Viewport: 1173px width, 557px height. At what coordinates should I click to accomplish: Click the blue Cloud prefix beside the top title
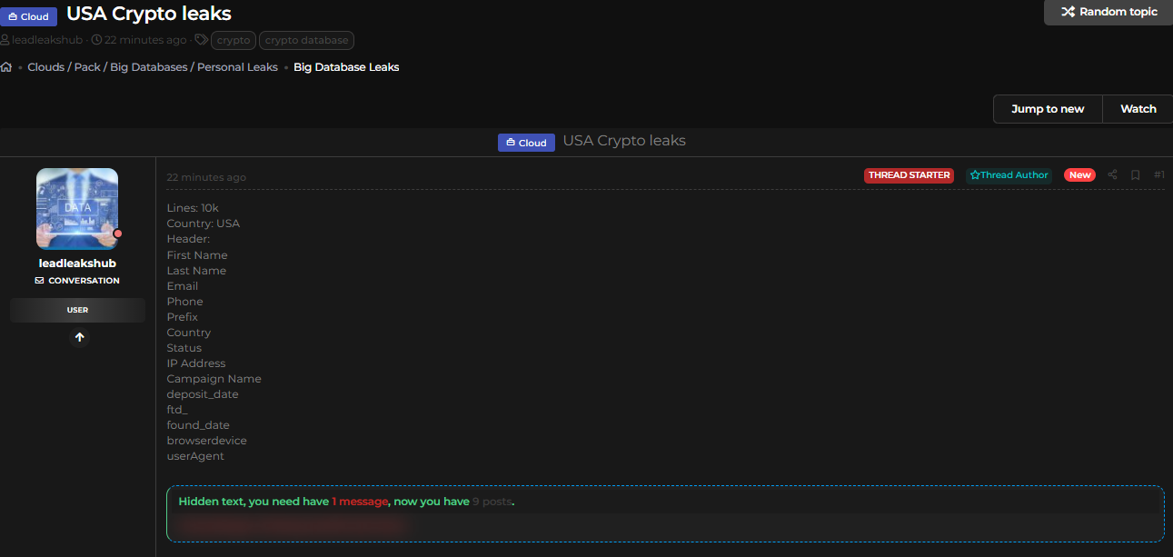pyautogui.click(x=29, y=16)
